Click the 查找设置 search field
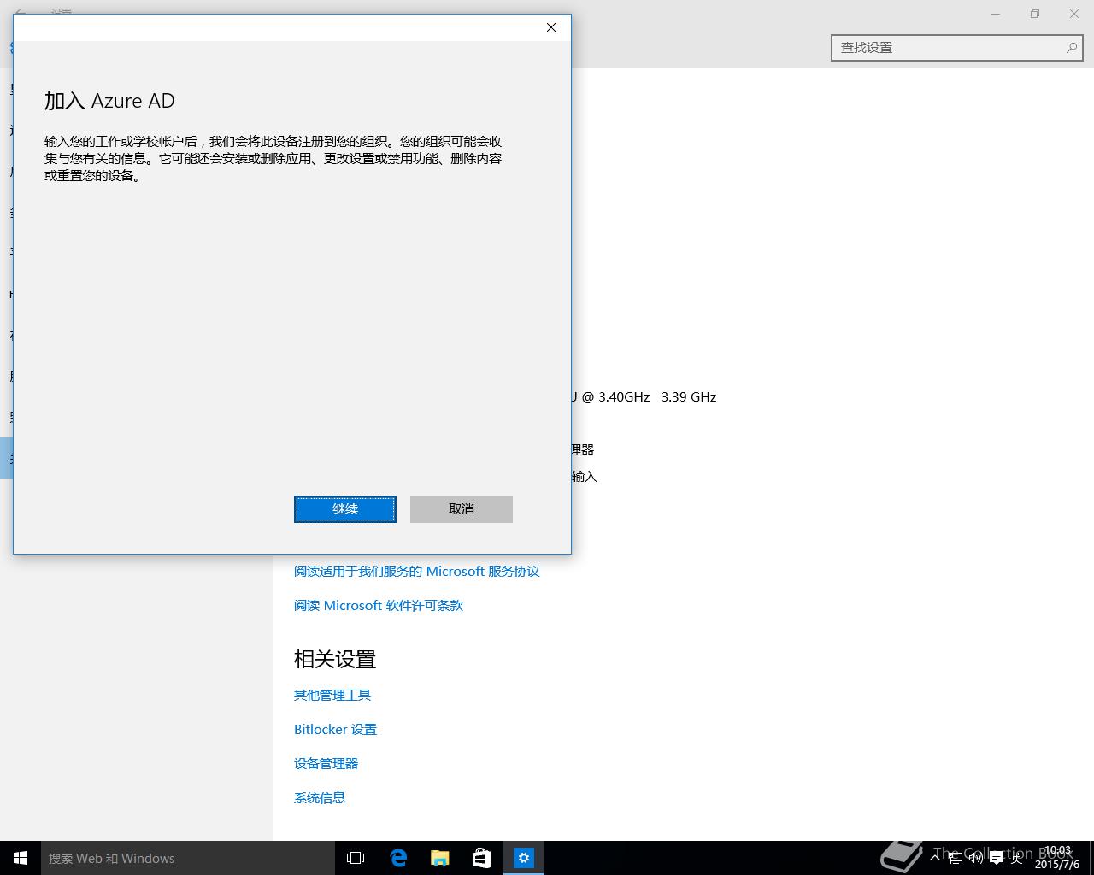Viewport: 1094px width, 875px height. pyautogui.click(x=957, y=48)
